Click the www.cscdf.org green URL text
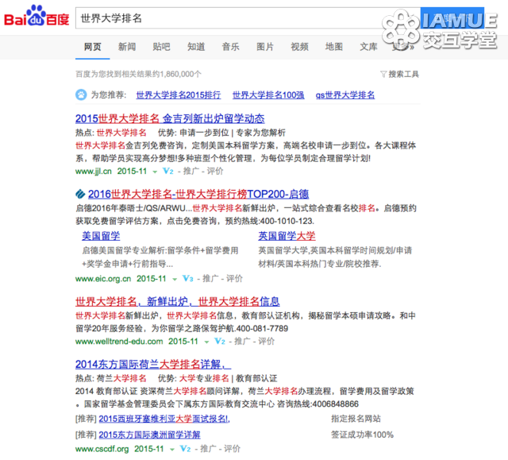Image resolution: width=508 pixels, height=460 pixels. point(102,449)
